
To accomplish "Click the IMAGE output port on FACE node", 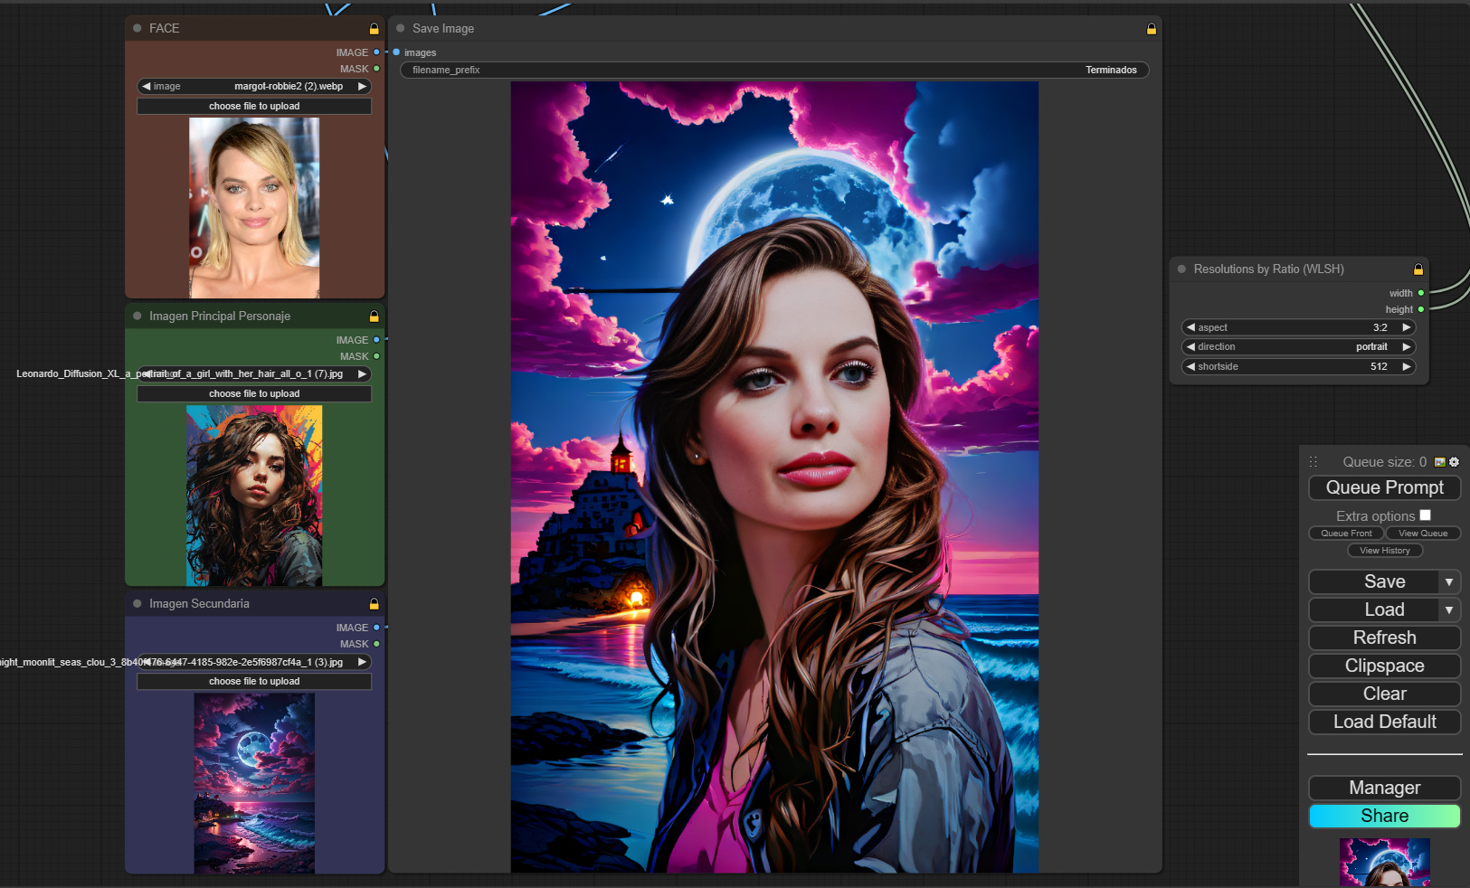I will 376,52.
